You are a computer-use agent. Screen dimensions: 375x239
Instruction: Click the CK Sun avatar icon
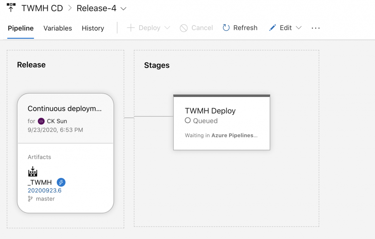41,121
